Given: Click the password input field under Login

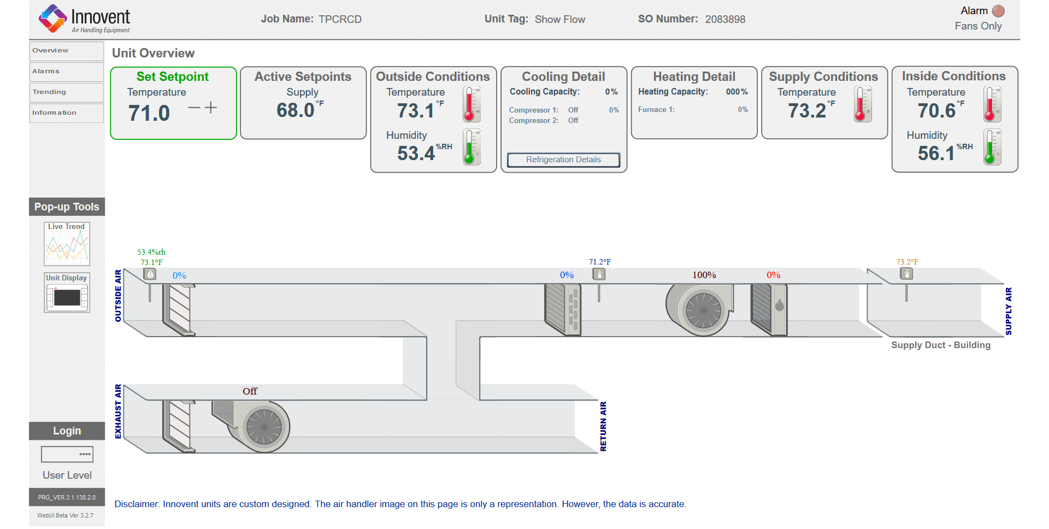Looking at the screenshot, I should coord(67,454).
